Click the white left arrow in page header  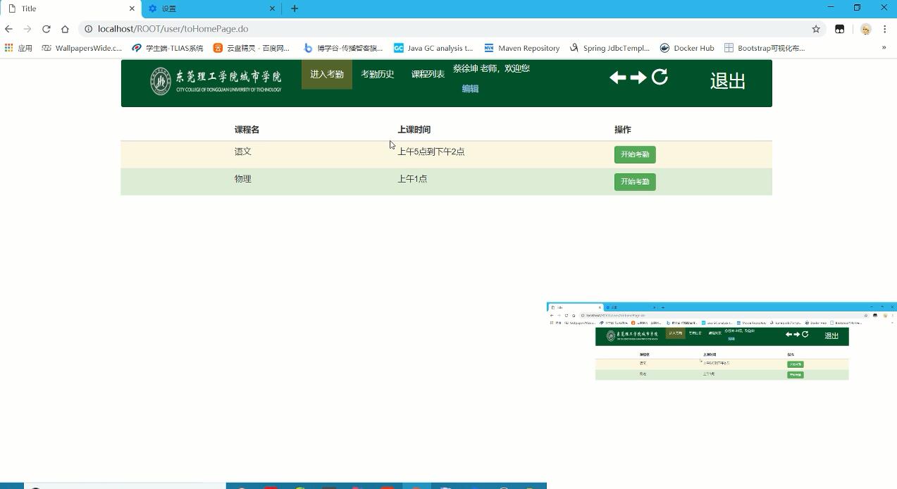618,77
